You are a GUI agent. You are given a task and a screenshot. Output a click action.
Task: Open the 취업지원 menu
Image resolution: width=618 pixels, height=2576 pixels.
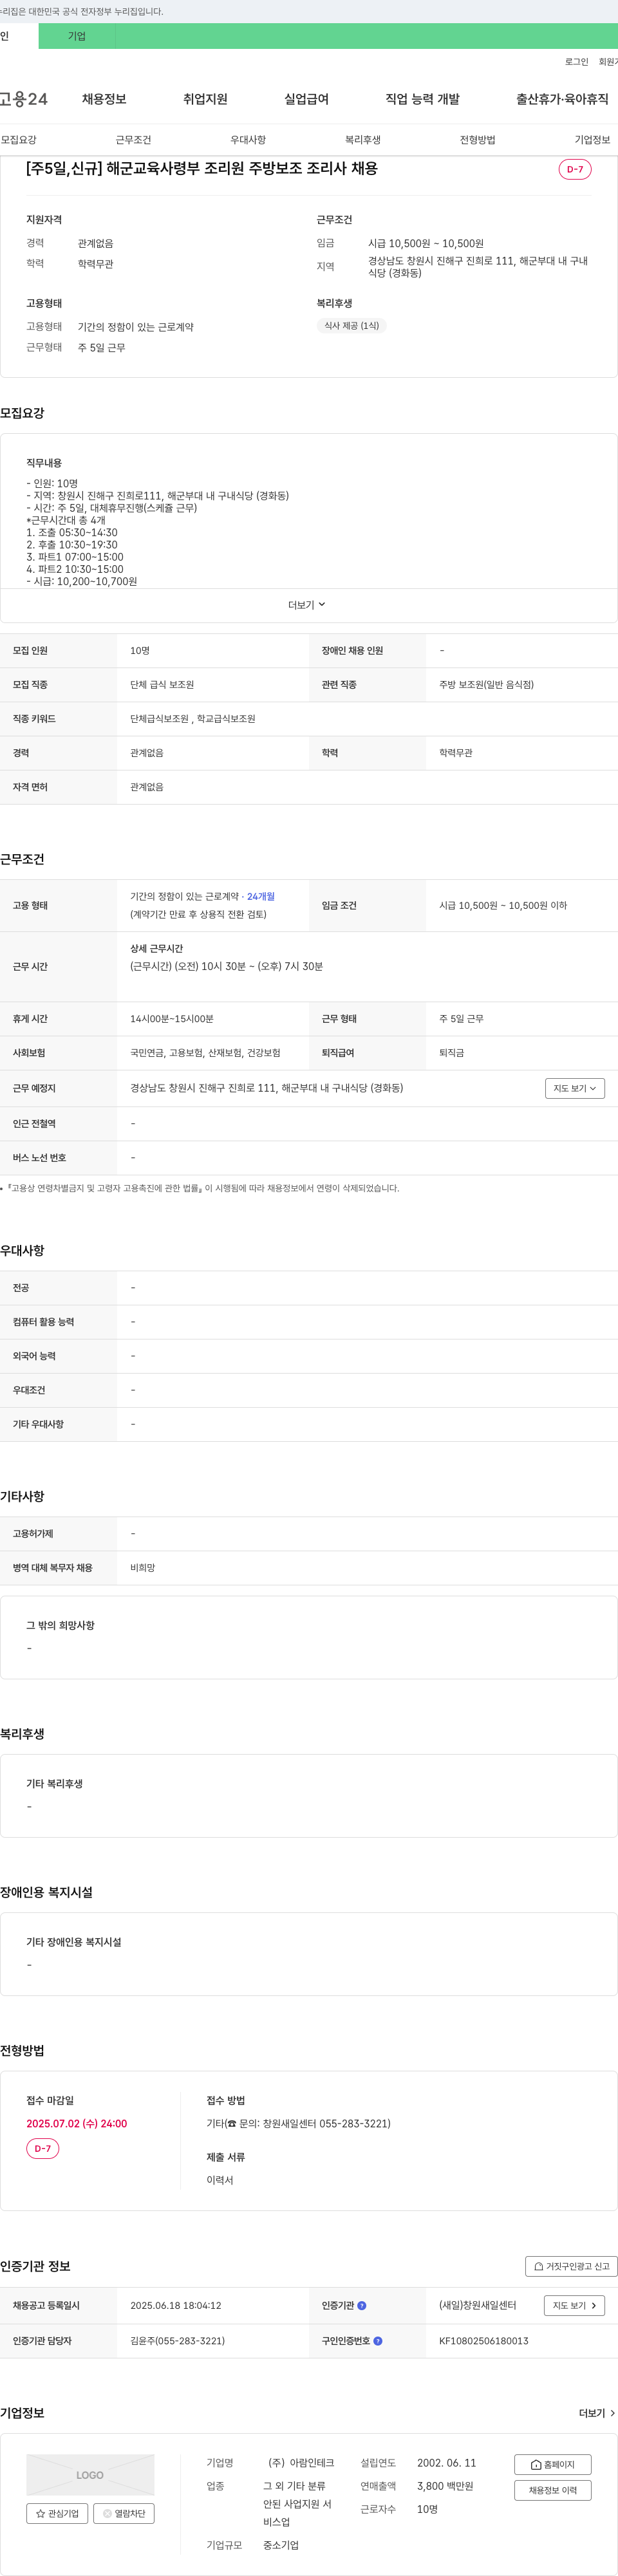click(205, 99)
